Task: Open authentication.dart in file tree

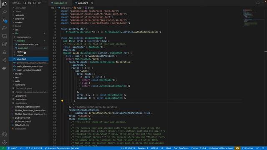Action: [x=29, y=45]
